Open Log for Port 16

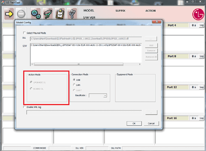coord(202,118)
